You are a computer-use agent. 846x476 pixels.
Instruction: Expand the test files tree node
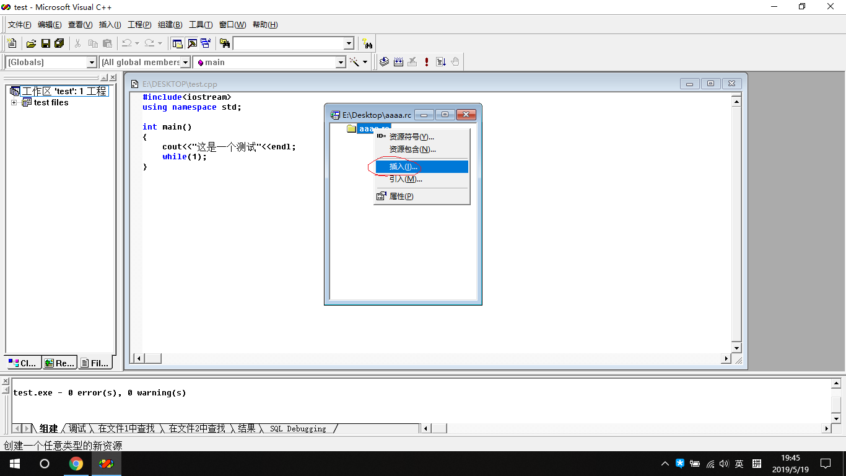[14, 102]
